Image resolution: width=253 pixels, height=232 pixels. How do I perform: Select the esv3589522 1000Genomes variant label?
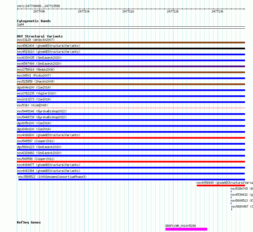click(x=52, y=177)
